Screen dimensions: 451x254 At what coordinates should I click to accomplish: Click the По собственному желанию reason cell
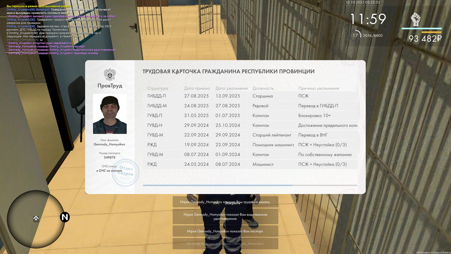(325, 155)
